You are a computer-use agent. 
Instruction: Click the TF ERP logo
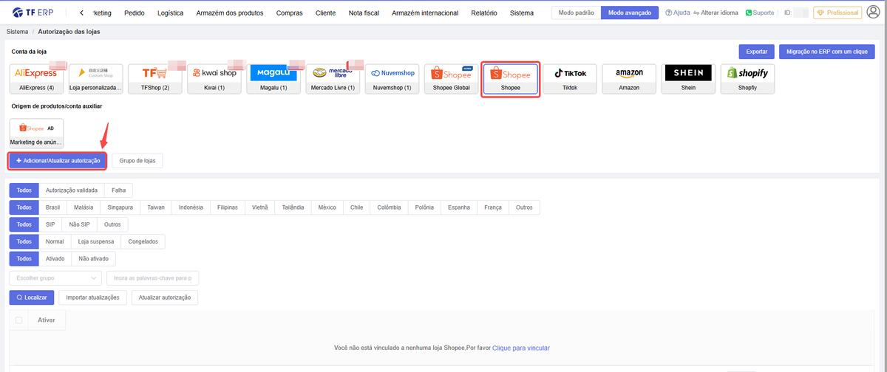(x=33, y=13)
